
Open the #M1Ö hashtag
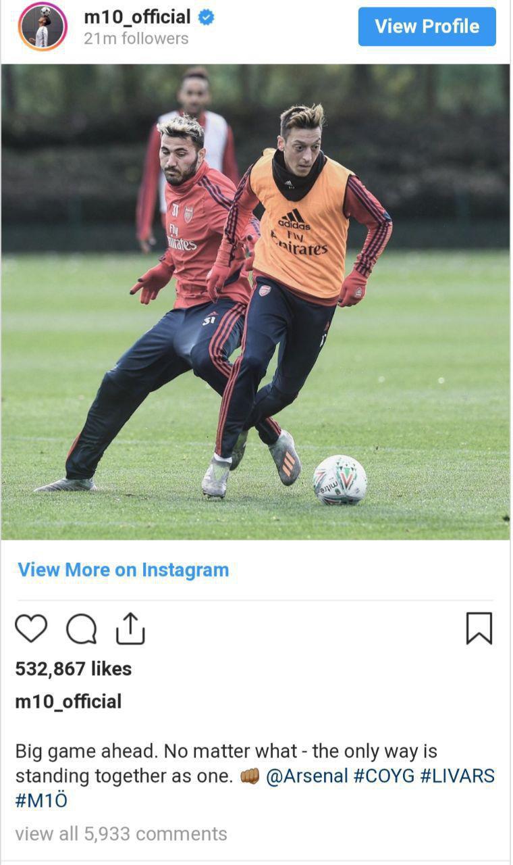tap(41, 801)
